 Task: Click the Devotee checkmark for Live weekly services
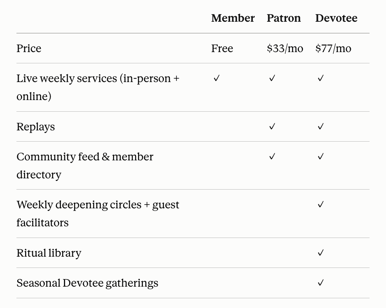(321, 78)
